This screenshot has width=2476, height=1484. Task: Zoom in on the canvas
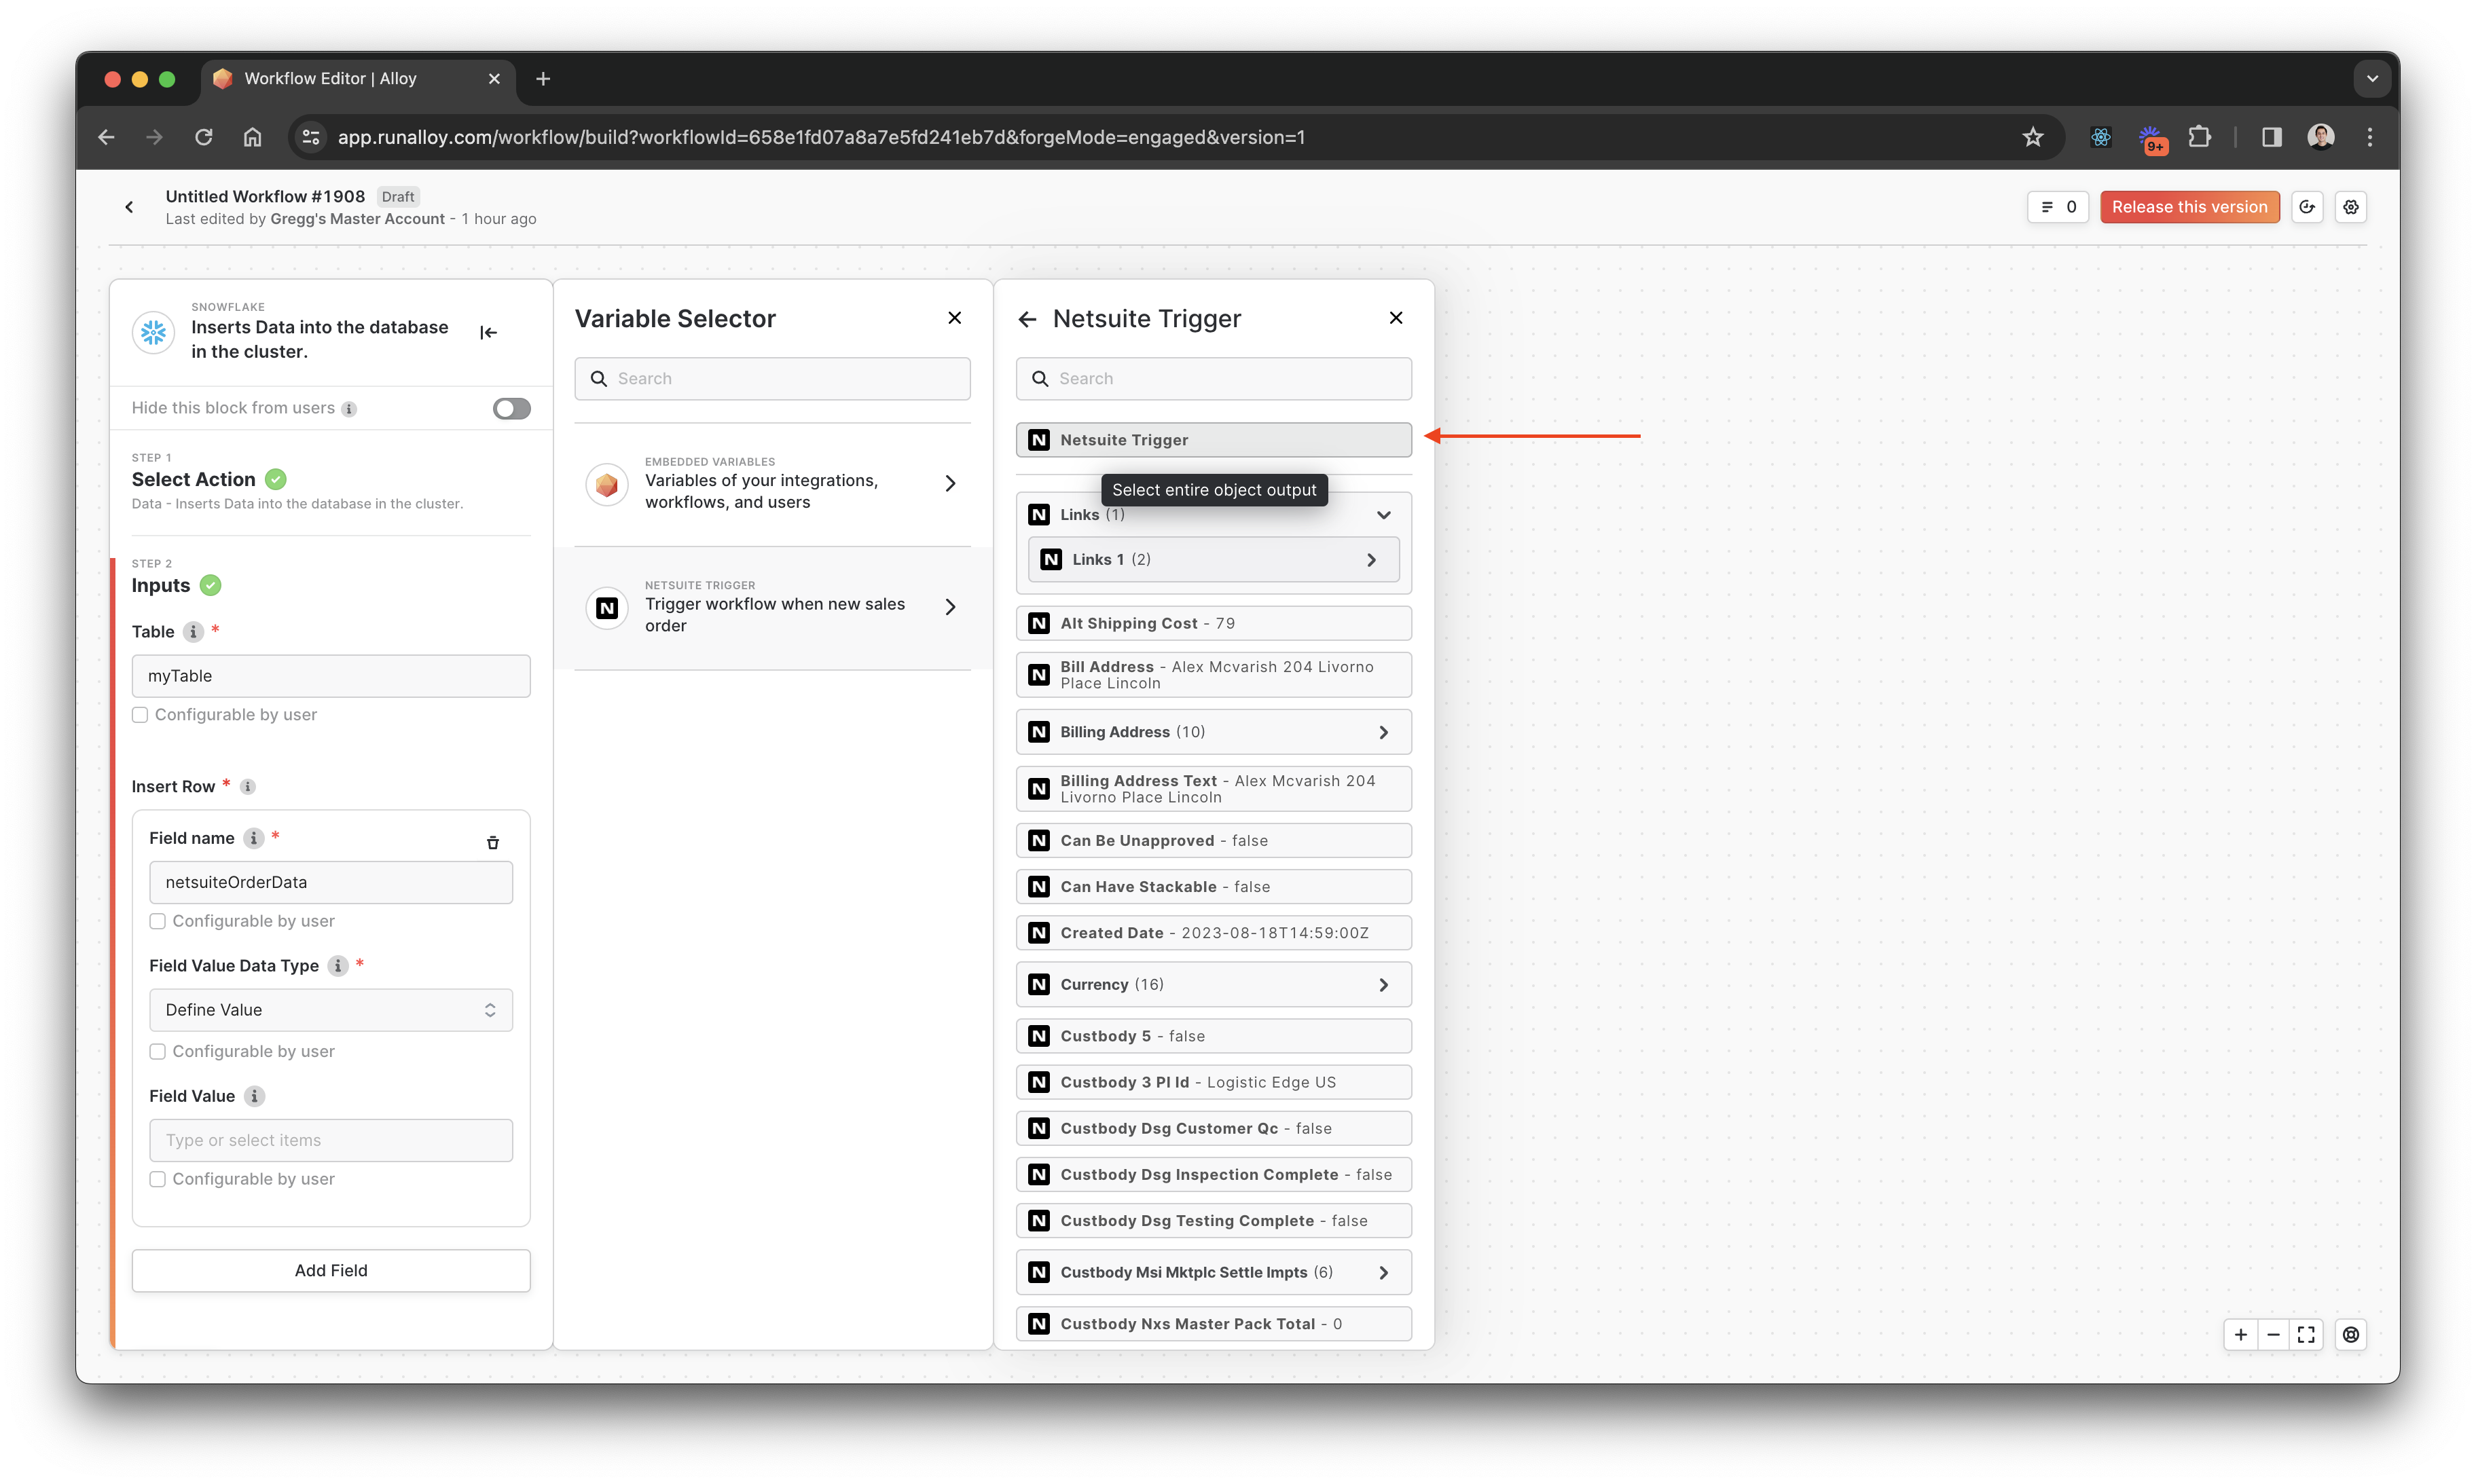2240,1335
